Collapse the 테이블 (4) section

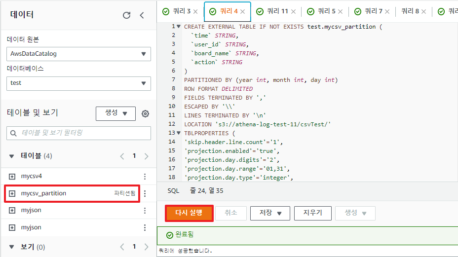[x=12, y=156]
